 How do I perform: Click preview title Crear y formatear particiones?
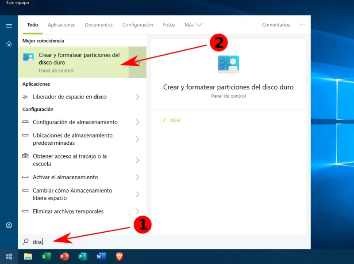click(228, 87)
